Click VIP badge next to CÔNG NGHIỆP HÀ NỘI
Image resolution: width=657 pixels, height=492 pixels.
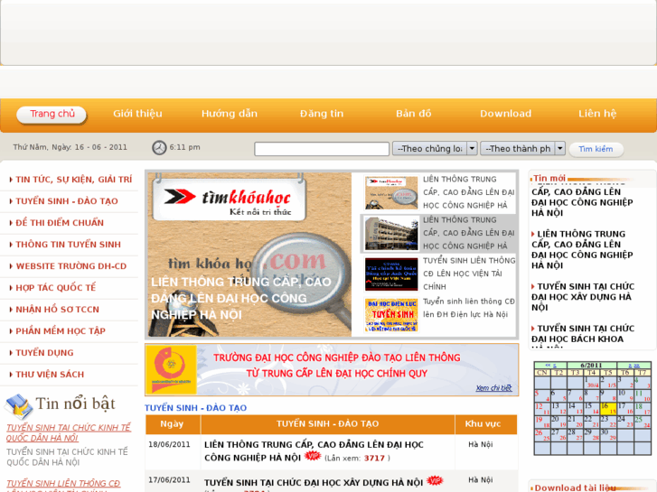point(313,456)
